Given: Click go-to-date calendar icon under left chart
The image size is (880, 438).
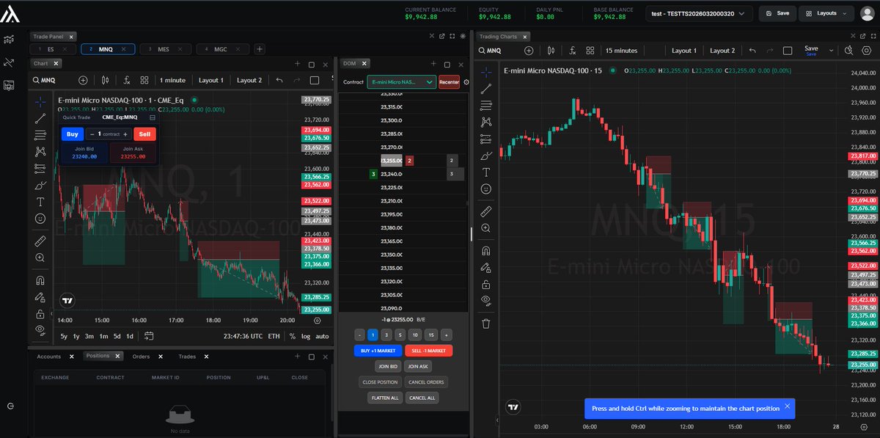Looking at the screenshot, I should [149, 336].
